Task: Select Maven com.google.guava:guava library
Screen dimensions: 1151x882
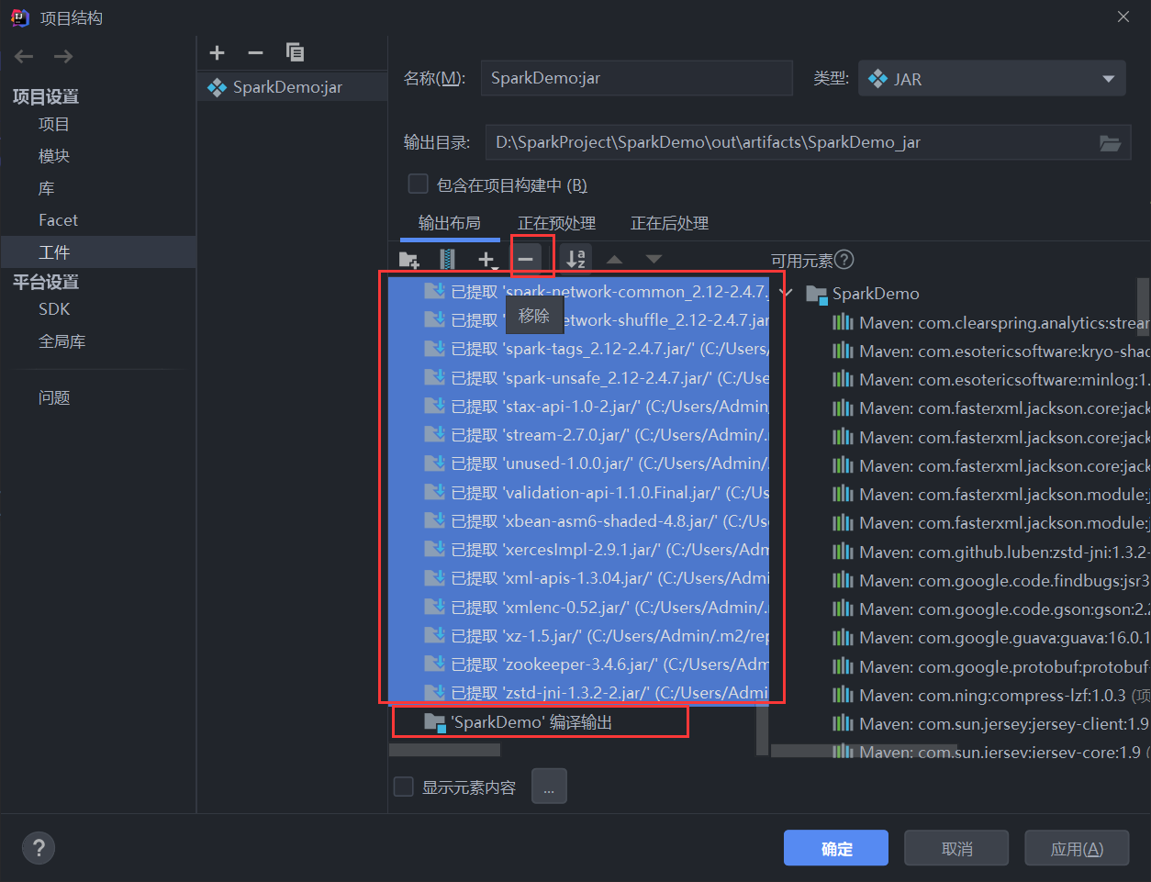Action: (x=991, y=638)
